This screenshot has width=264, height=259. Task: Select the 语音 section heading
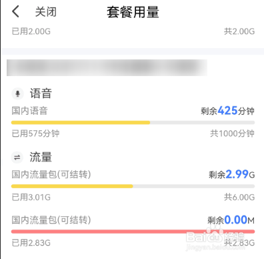[x=41, y=93]
